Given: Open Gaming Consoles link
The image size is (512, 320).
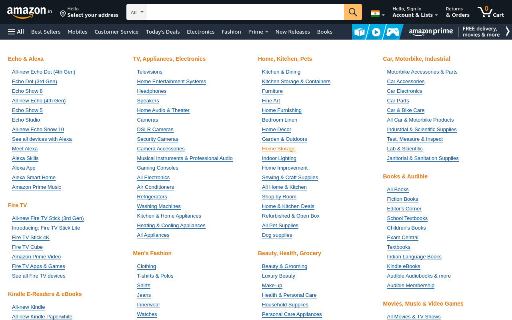Looking at the screenshot, I should (158, 168).
